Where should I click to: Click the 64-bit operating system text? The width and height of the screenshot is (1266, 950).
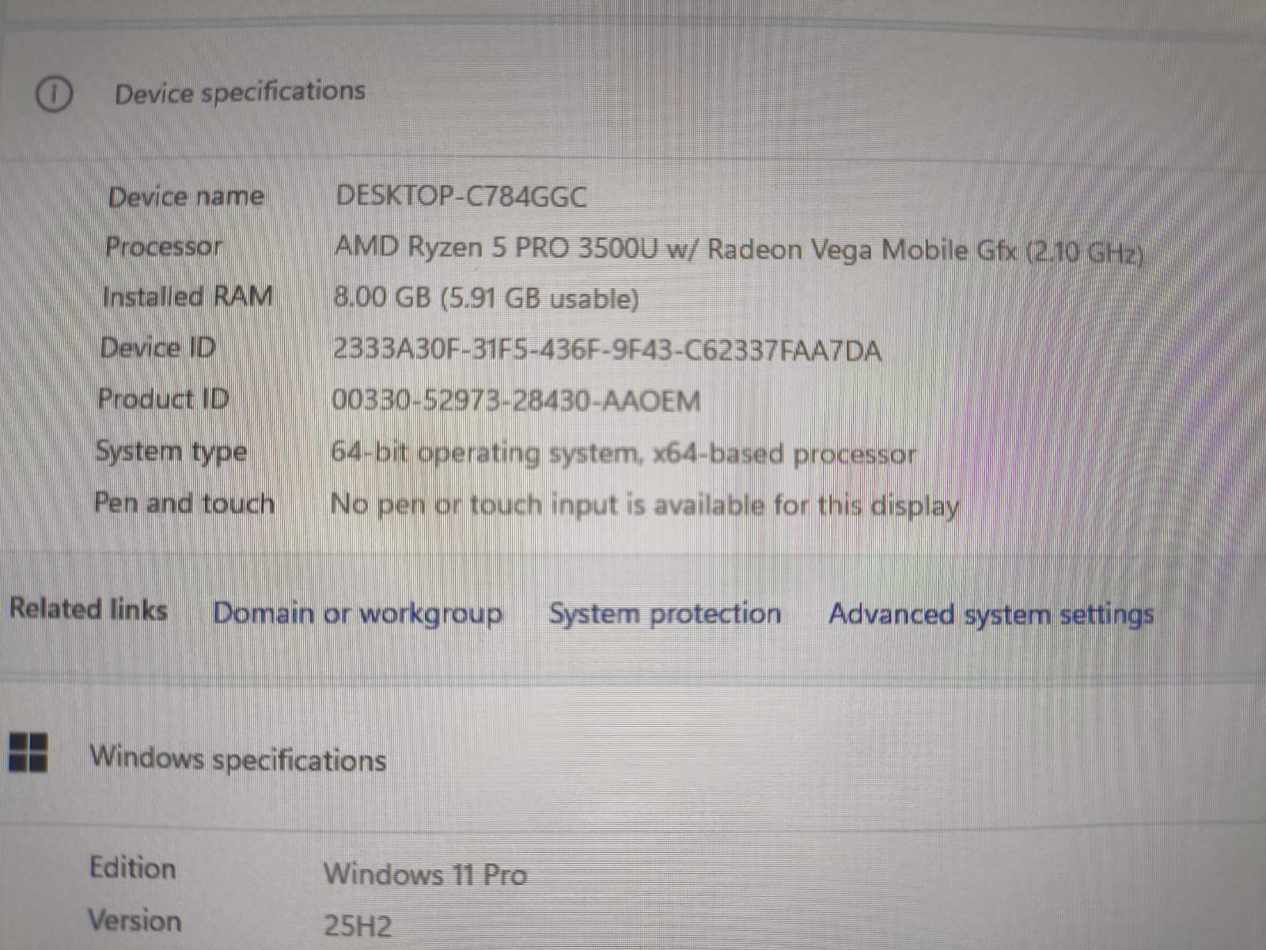[x=624, y=453]
